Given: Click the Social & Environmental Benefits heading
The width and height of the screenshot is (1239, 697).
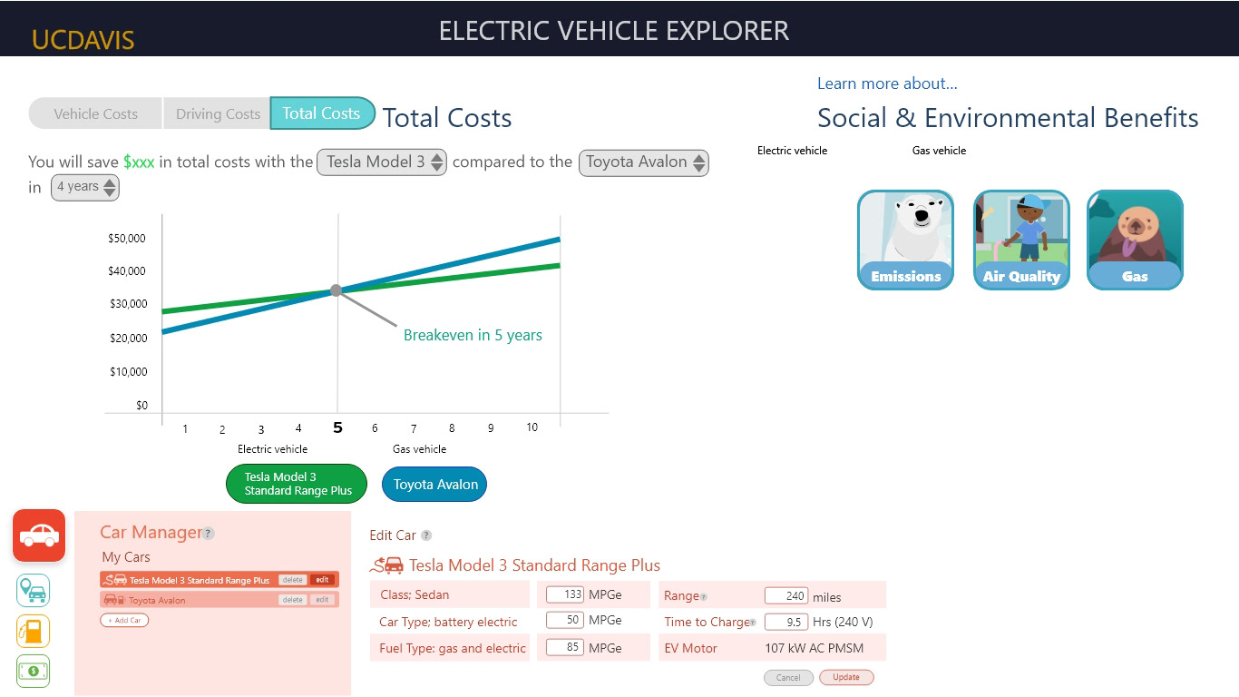Looking at the screenshot, I should coord(1008,118).
